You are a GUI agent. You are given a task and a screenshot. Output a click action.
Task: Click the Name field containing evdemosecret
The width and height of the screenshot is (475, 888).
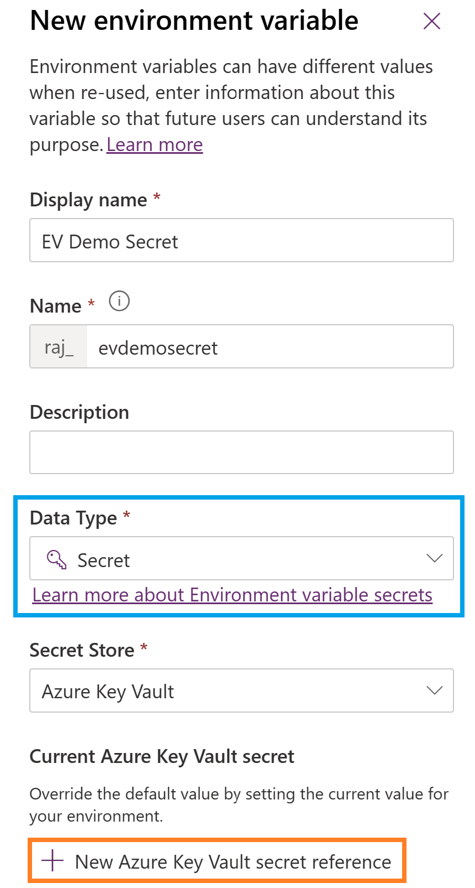[270, 347]
